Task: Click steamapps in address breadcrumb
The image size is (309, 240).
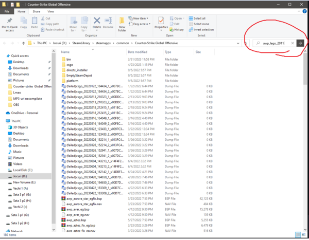Action: click(x=103, y=43)
